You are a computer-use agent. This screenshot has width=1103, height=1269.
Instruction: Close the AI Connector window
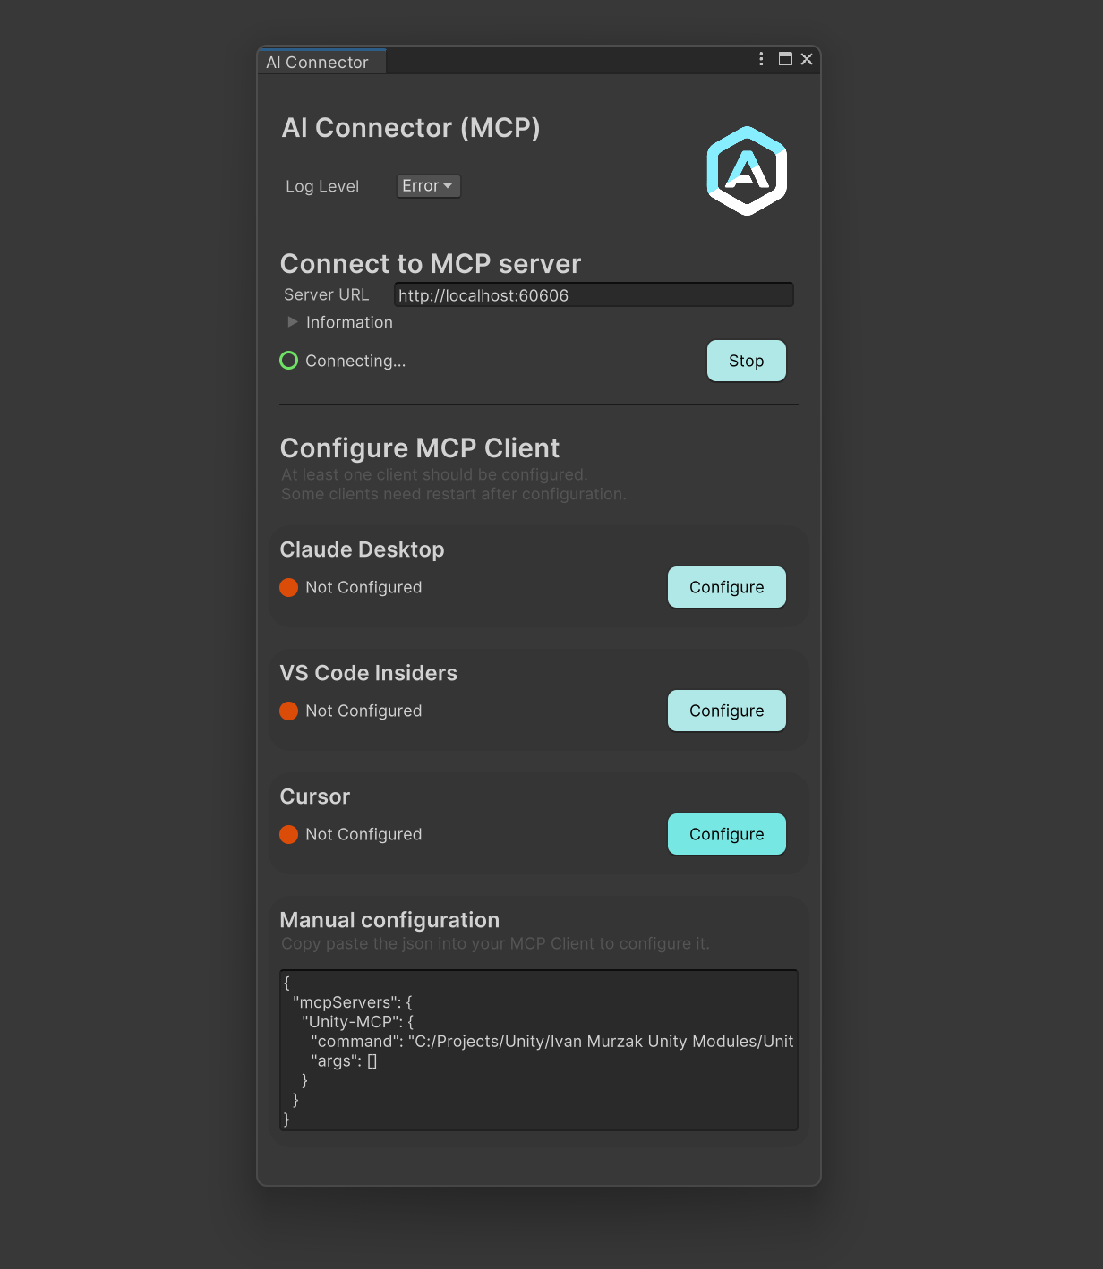[x=807, y=59]
